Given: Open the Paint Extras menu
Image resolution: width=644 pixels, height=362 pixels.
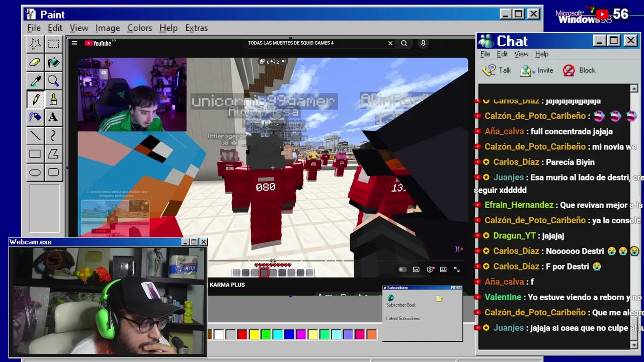Looking at the screenshot, I should tap(196, 28).
